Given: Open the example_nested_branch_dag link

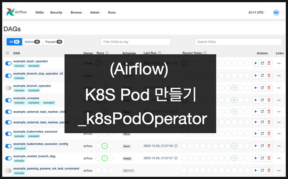Looking at the screenshot, I should coord(34,156).
